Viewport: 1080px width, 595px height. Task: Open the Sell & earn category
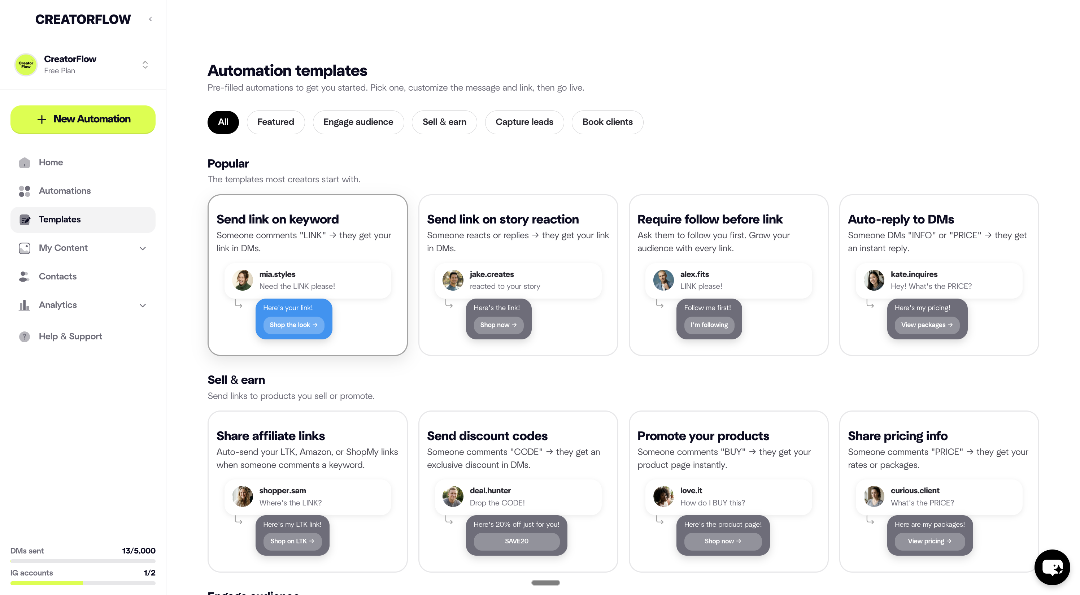[444, 122]
